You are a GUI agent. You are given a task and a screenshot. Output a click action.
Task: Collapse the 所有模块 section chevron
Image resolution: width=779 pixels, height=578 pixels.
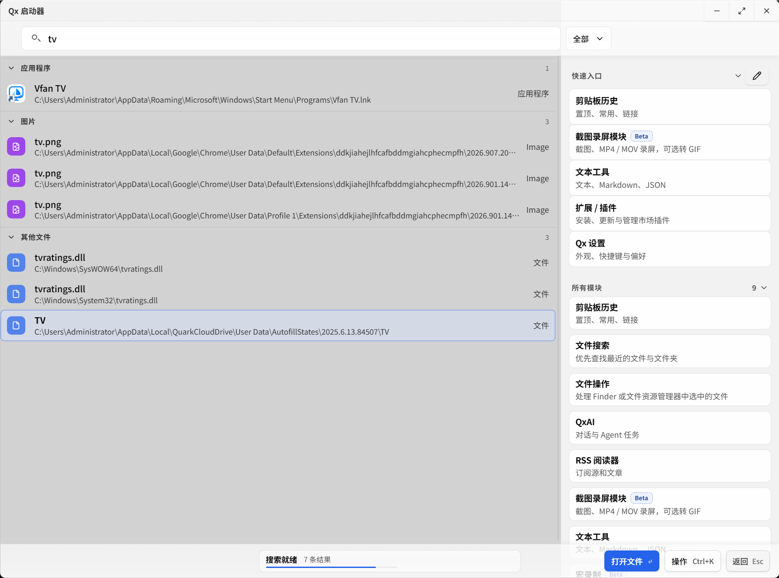tap(764, 288)
